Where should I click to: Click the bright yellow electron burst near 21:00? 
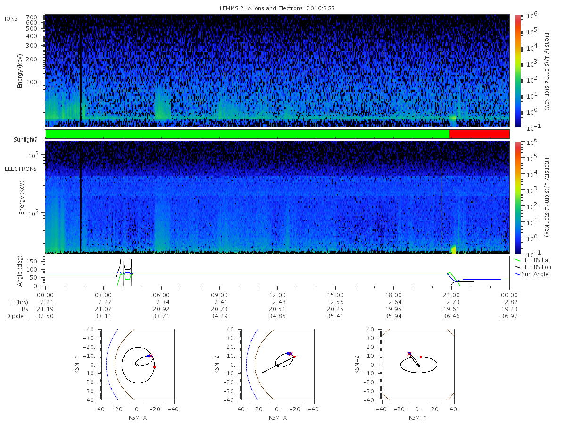click(x=454, y=249)
